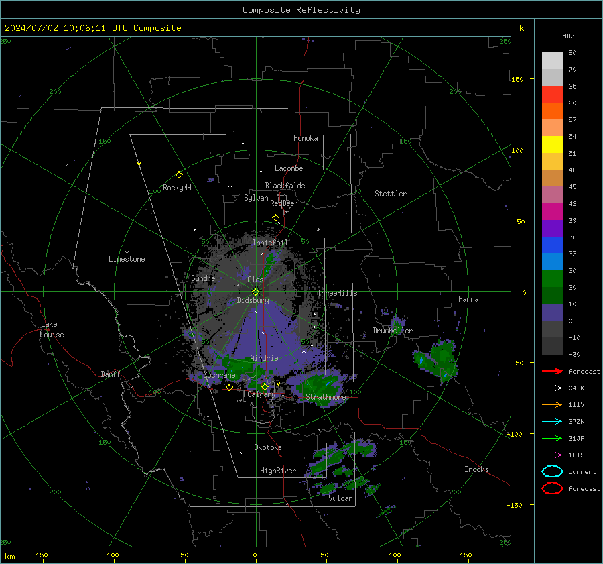Click the Blackfalds label
This screenshot has height=564, width=603.
coord(285,186)
